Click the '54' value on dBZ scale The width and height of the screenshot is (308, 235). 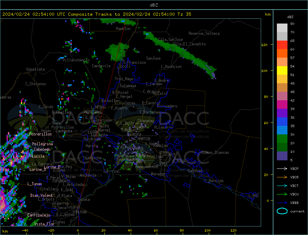tap(292, 67)
